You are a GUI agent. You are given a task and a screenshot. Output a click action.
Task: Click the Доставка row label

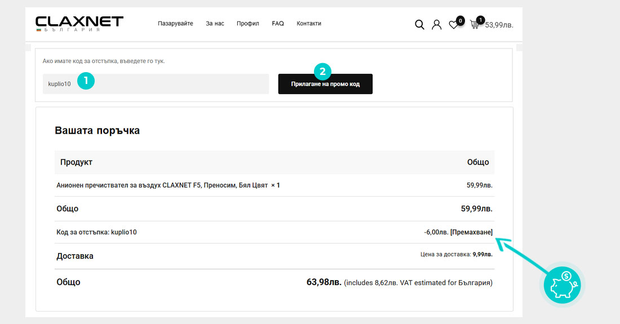click(75, 256)
